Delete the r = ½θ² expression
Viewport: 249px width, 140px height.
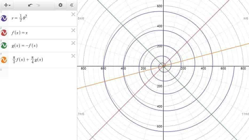[x=73, y=14]
